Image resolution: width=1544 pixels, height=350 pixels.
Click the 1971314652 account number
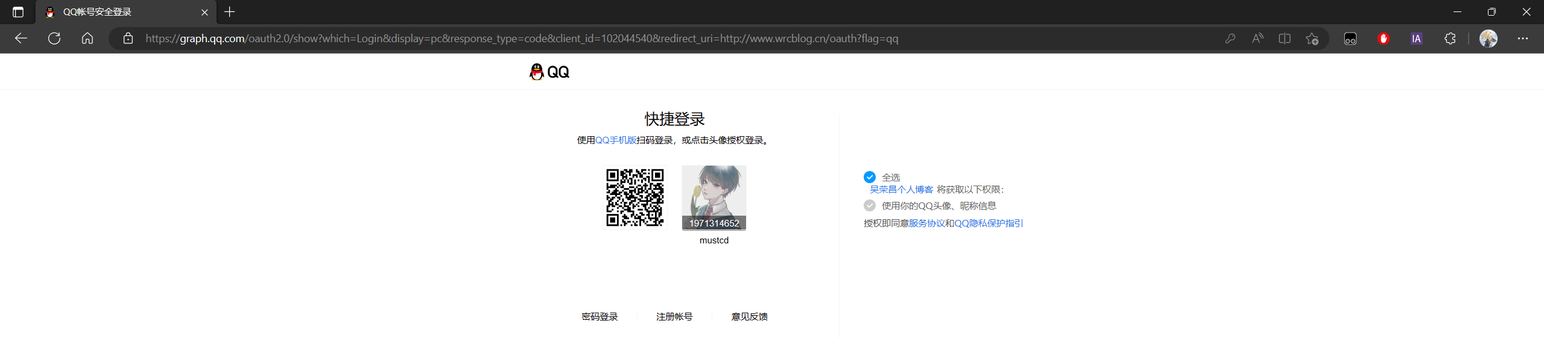[714, 223]
